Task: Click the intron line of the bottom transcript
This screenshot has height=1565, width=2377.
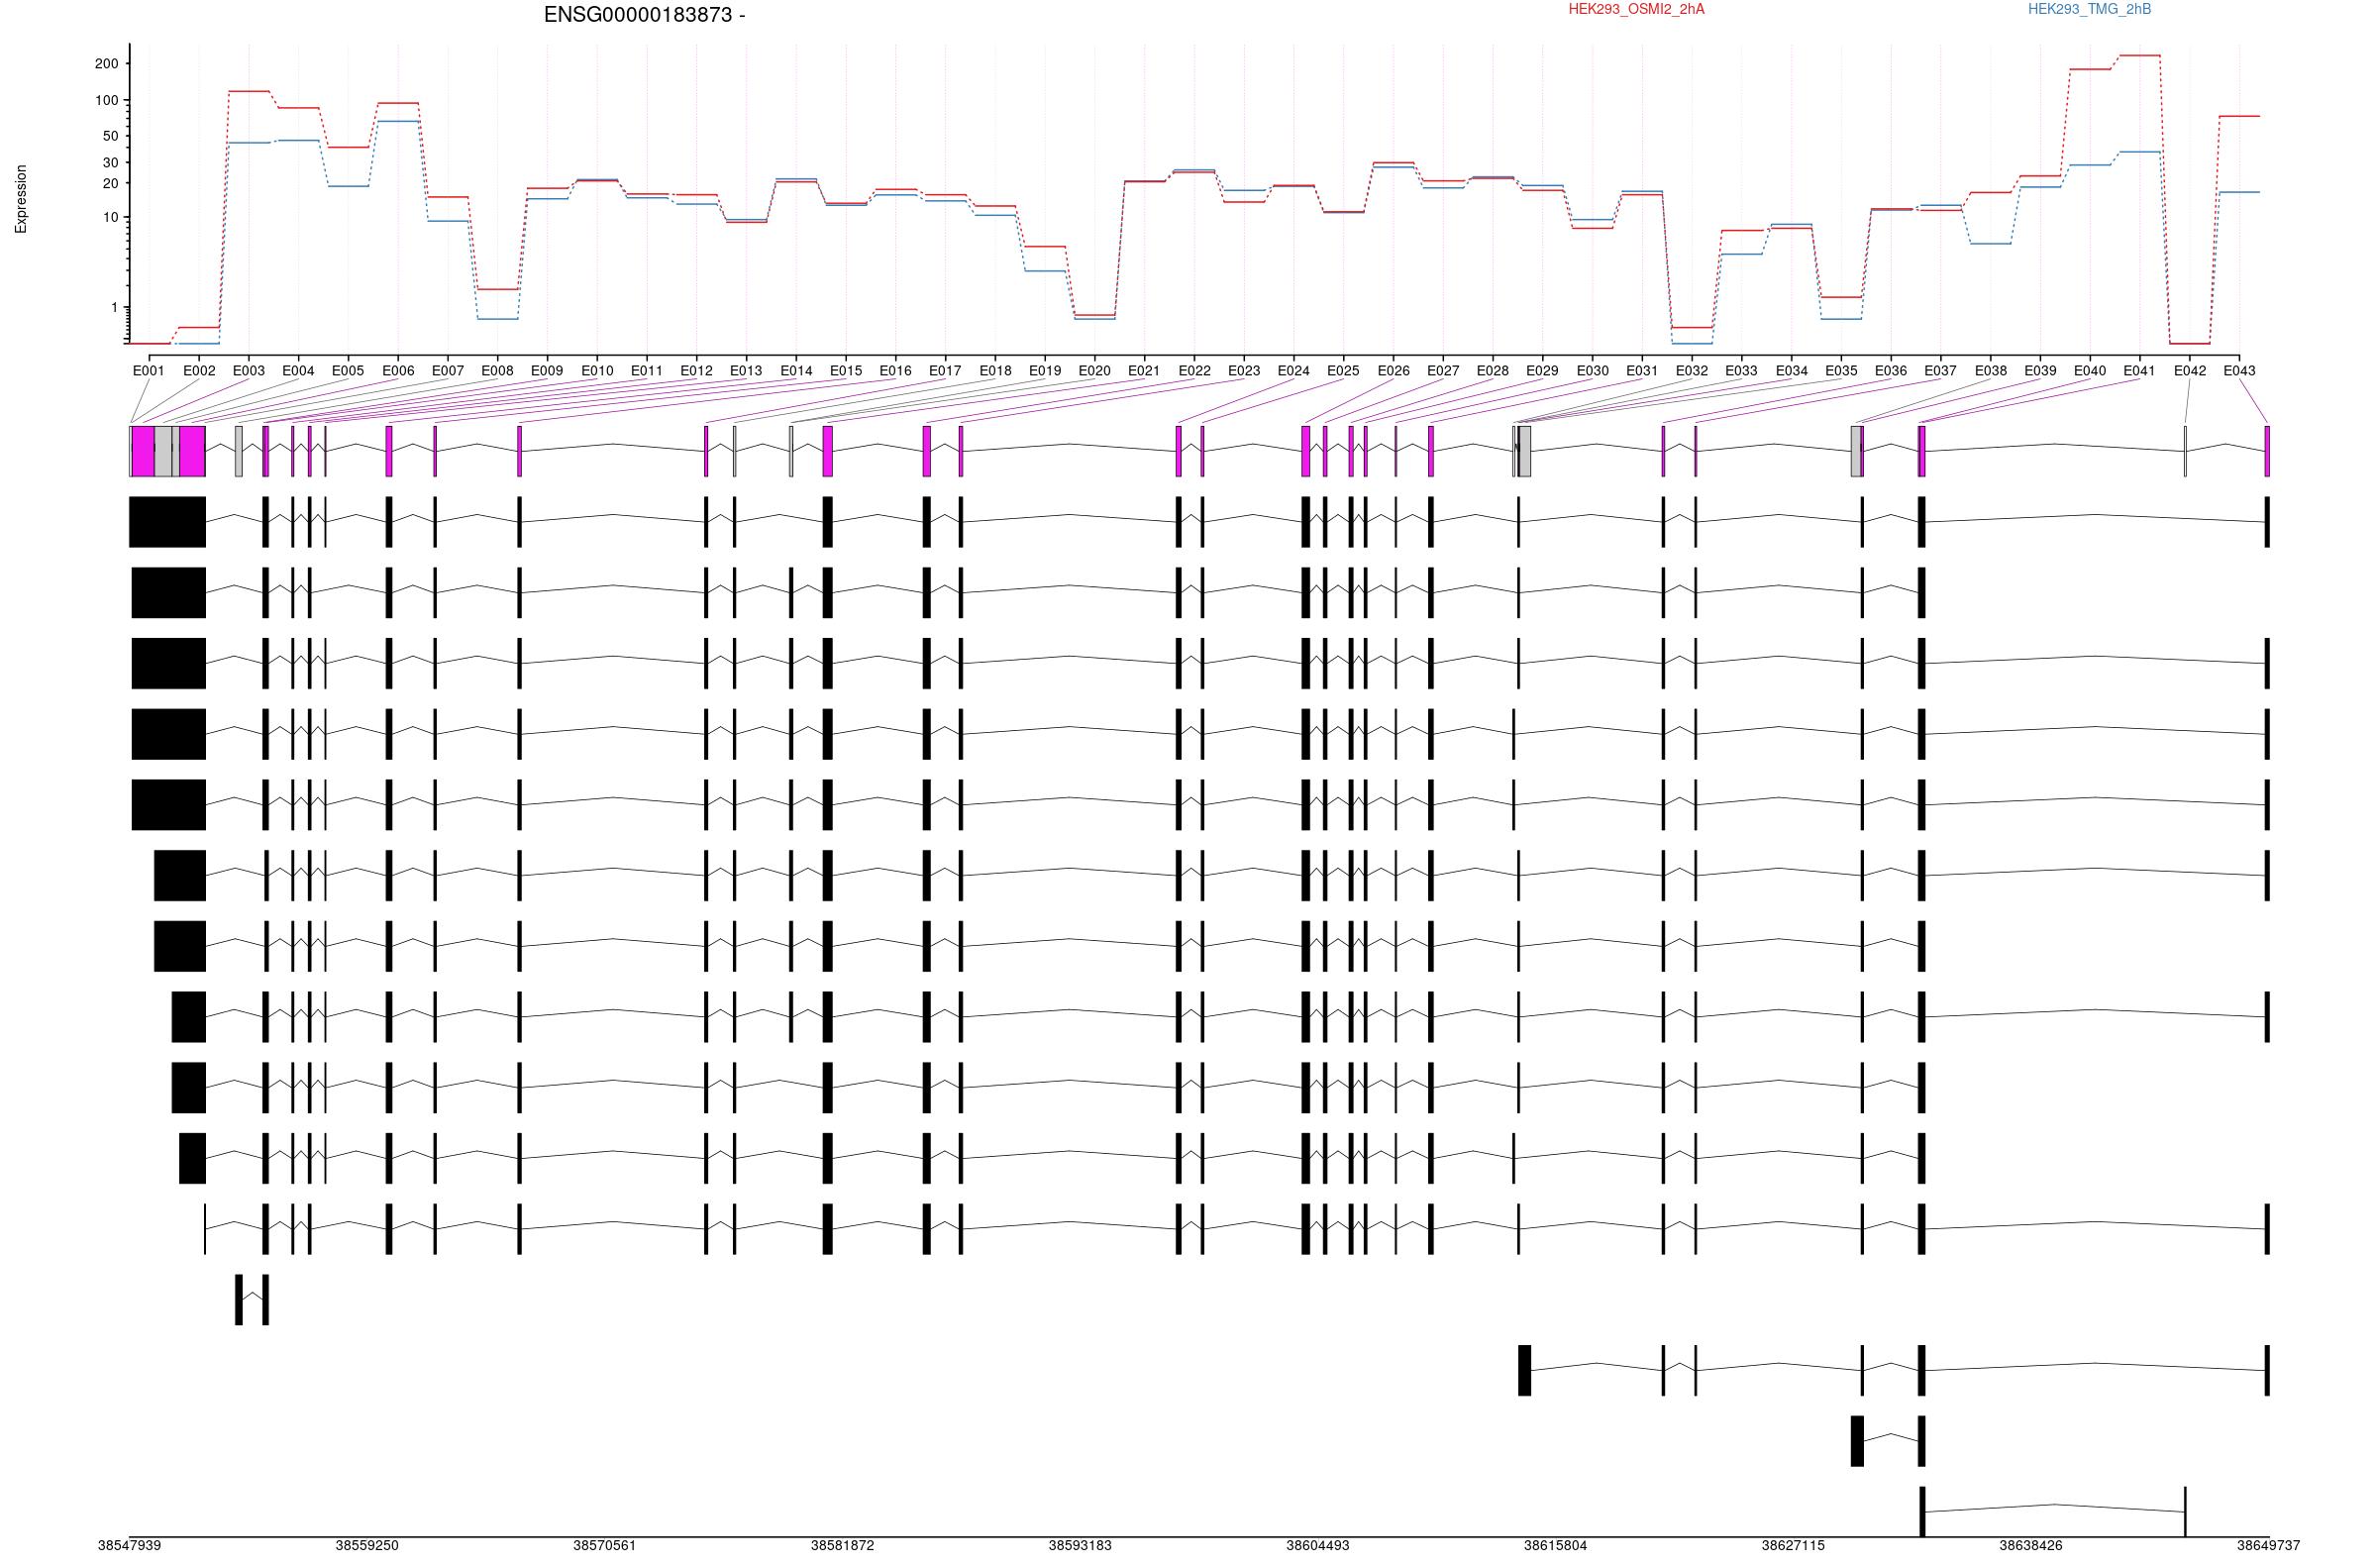Action: (2053, 1509)
